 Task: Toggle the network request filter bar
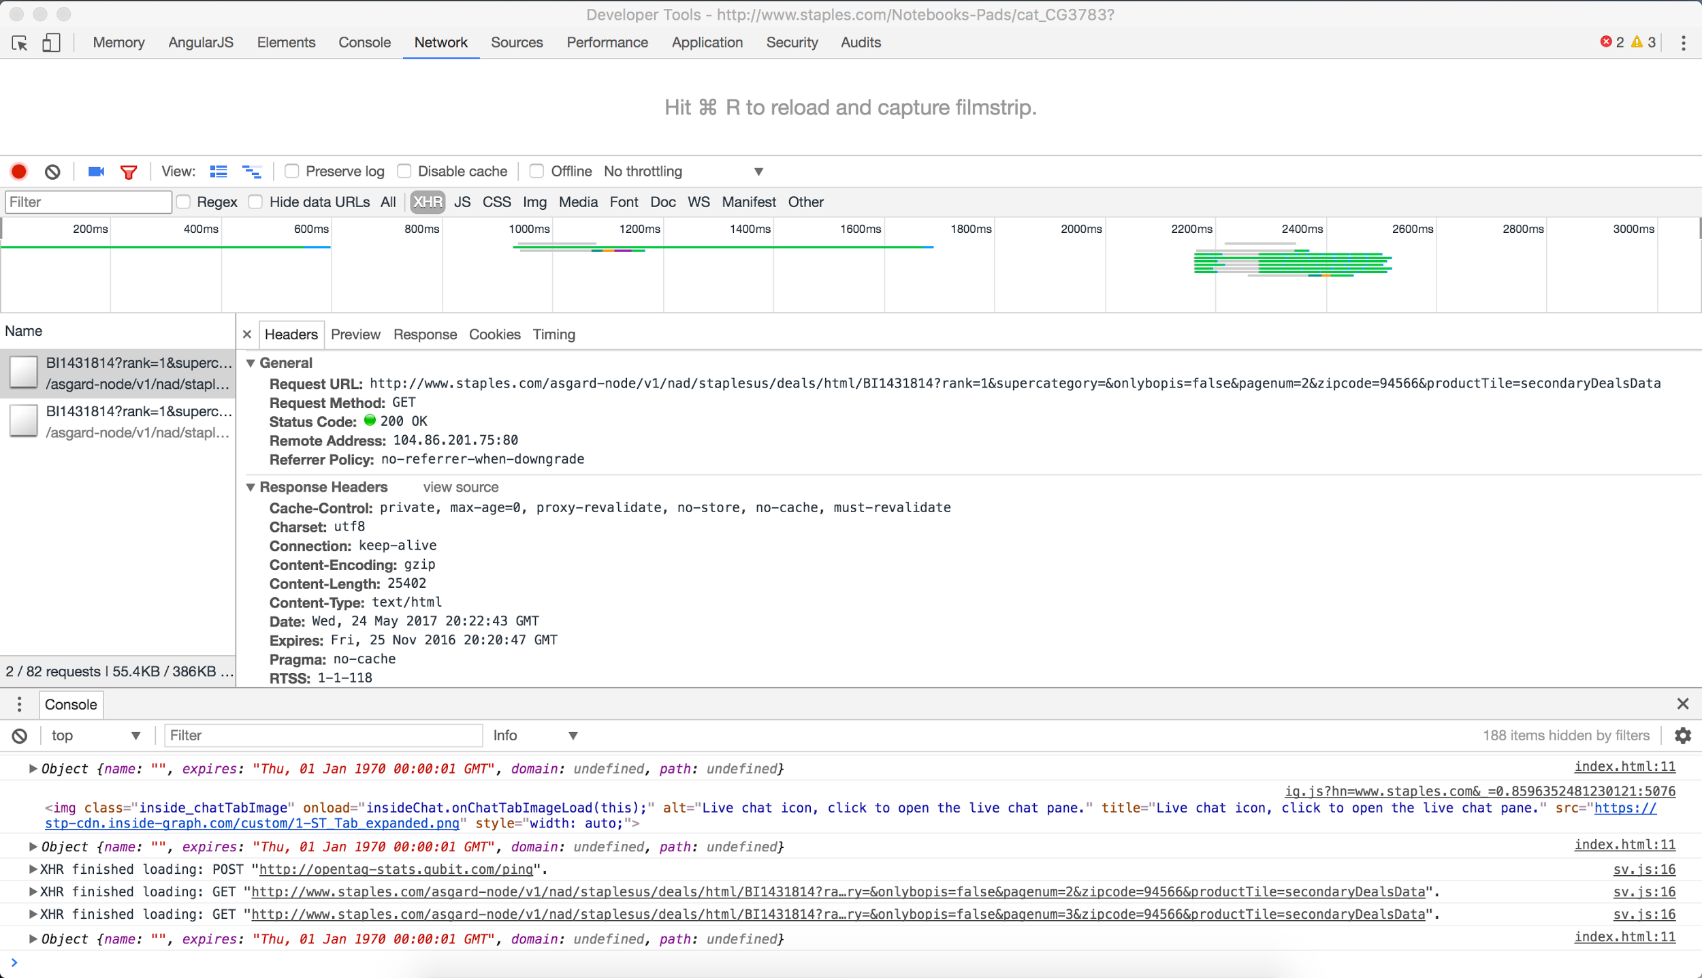[x=129, y=171]
